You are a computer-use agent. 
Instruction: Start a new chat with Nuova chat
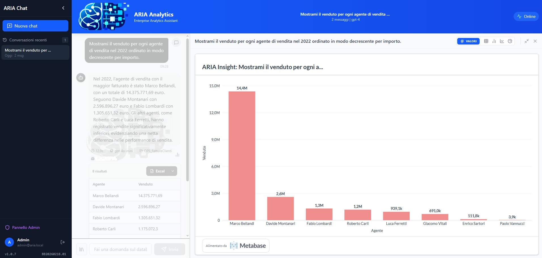click(x=35, y=26)
